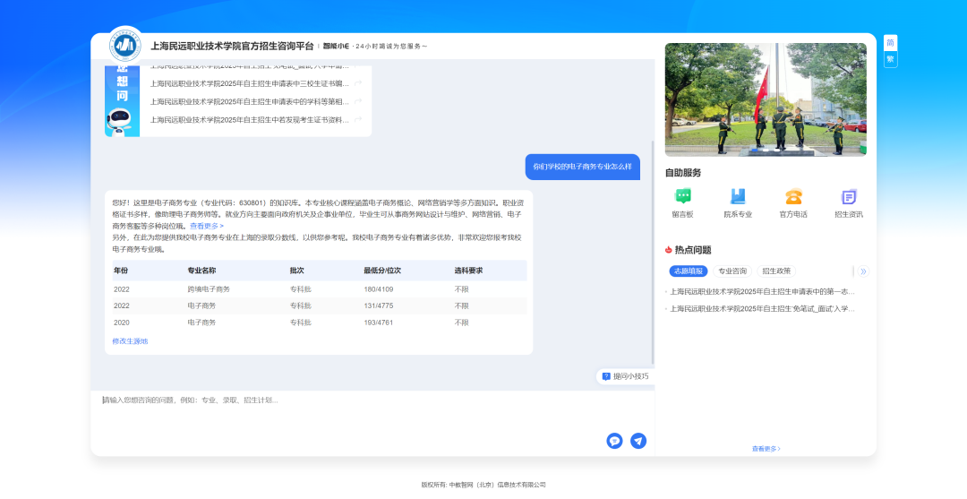Select the 专业咨询 tab
Screen dimensions: 967x499
pos(732,271)
